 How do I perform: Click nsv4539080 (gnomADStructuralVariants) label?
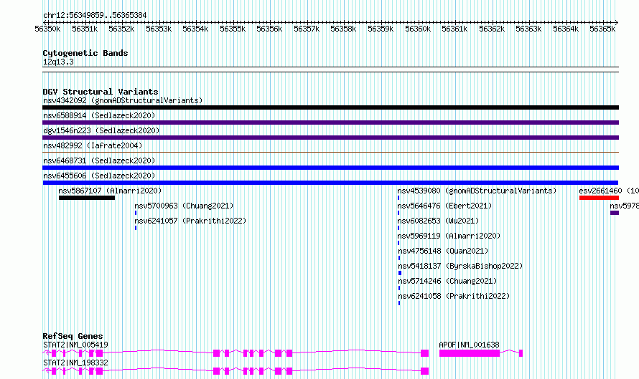pos(477,191)
